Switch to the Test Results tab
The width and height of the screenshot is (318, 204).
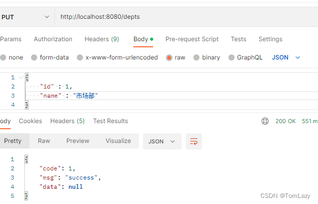tap(110, 121)
